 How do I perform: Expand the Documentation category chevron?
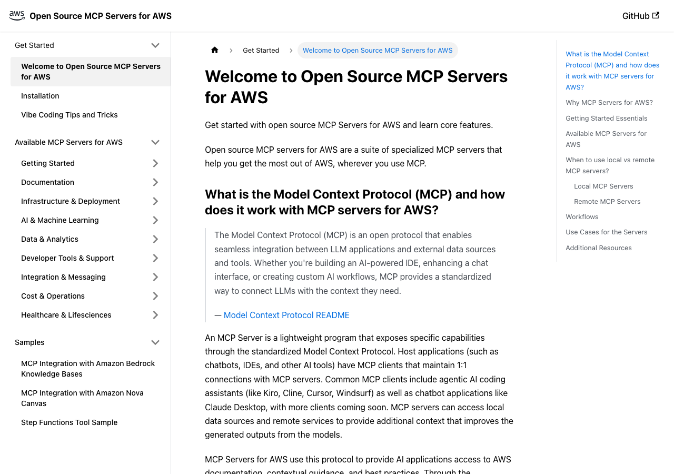(155, 182)
